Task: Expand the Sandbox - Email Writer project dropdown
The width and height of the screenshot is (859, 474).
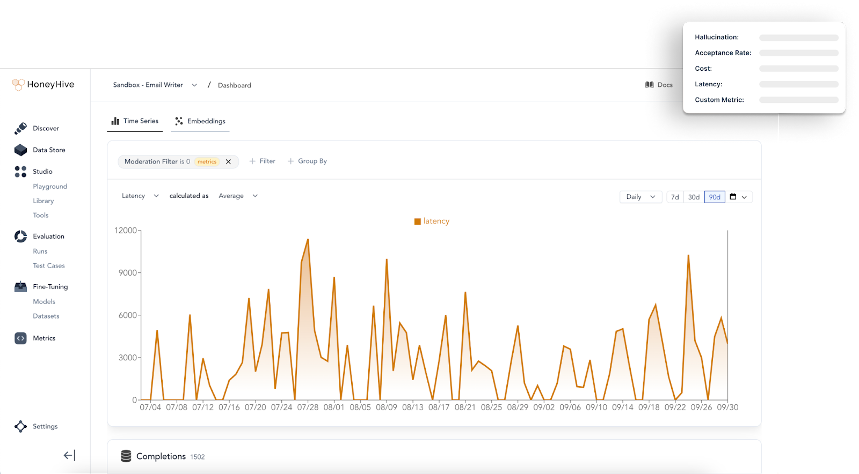Action: 155,85
